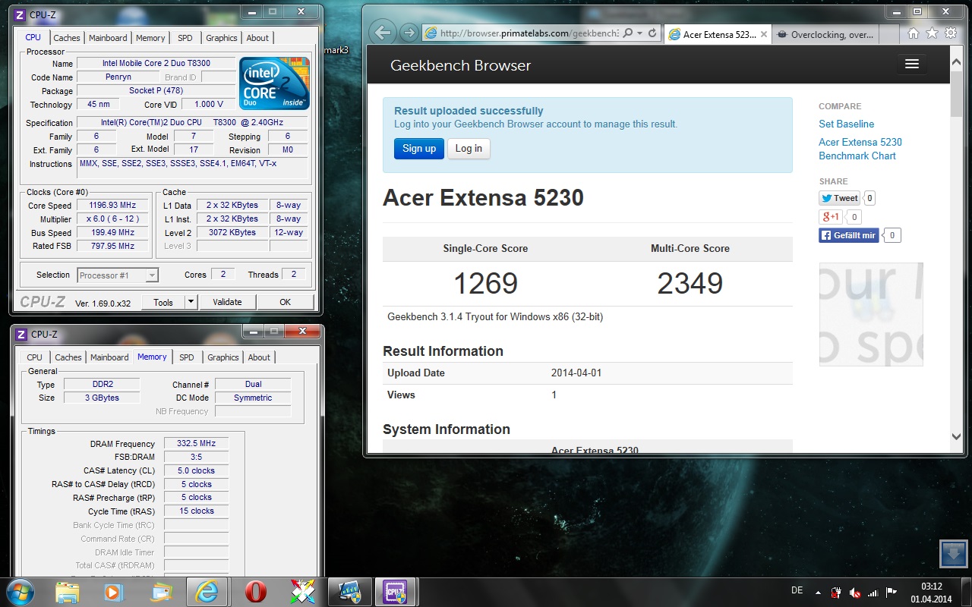Open address bar autocomplete dropdown arrow
The image size is (972, 607).
point(641,33)
